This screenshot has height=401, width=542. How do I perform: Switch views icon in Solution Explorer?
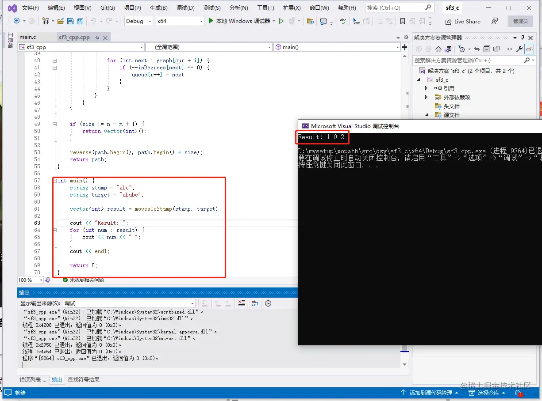(449, 49)
